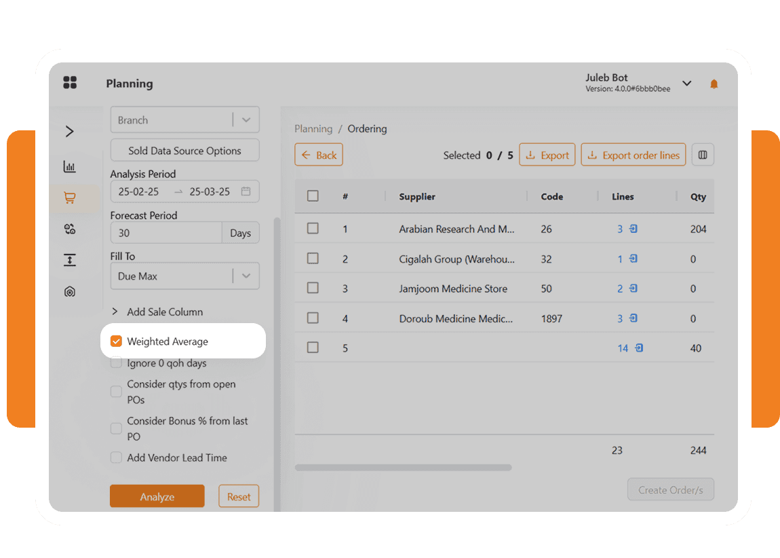The width and height of the screenshot is (780, 558).
Task: Click the Analyze button
Action: click(x=157, y=497)
